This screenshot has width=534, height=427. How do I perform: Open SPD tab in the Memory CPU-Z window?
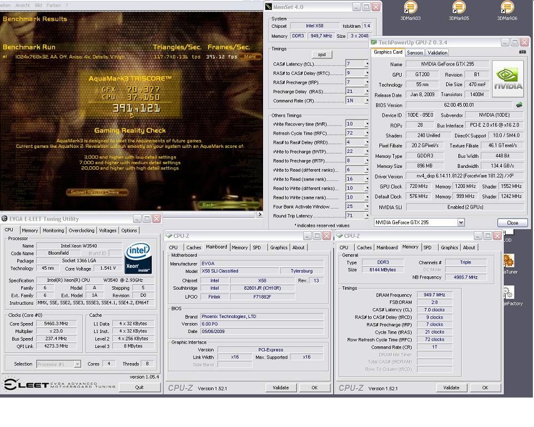427,247
